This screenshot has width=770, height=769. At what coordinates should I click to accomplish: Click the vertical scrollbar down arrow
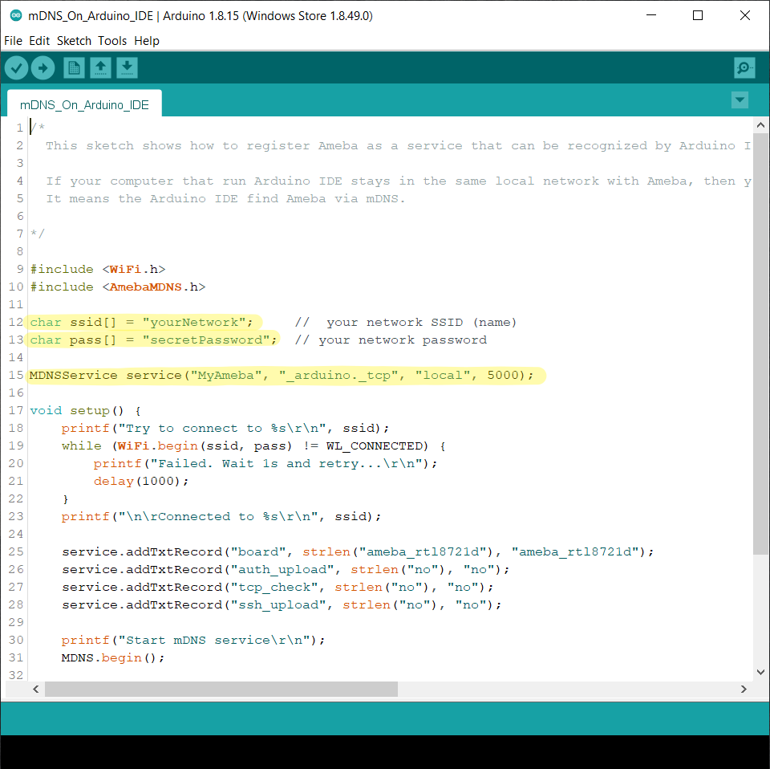[760, 672]
